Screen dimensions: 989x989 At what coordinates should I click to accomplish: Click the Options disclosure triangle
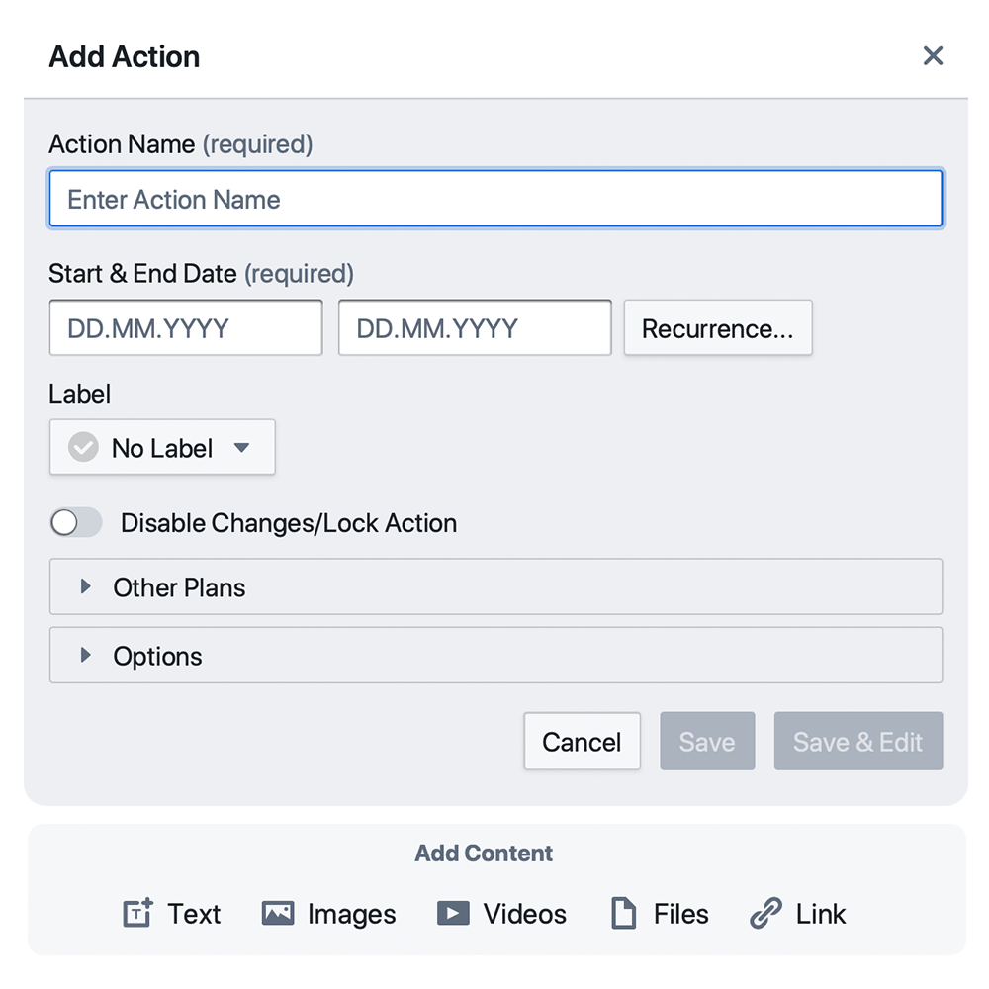86,655
